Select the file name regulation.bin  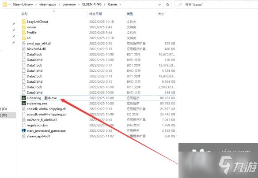click(x=37, y=125)
